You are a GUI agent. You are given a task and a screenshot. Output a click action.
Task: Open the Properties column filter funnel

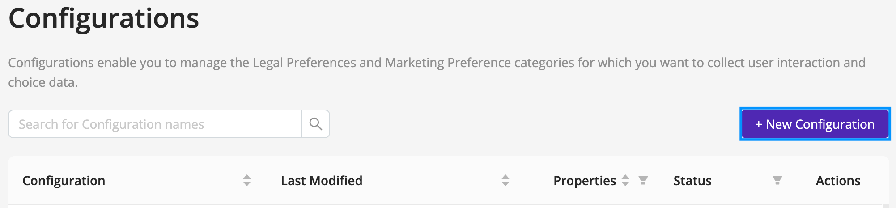pyautogui.click(x=643, y=180)
